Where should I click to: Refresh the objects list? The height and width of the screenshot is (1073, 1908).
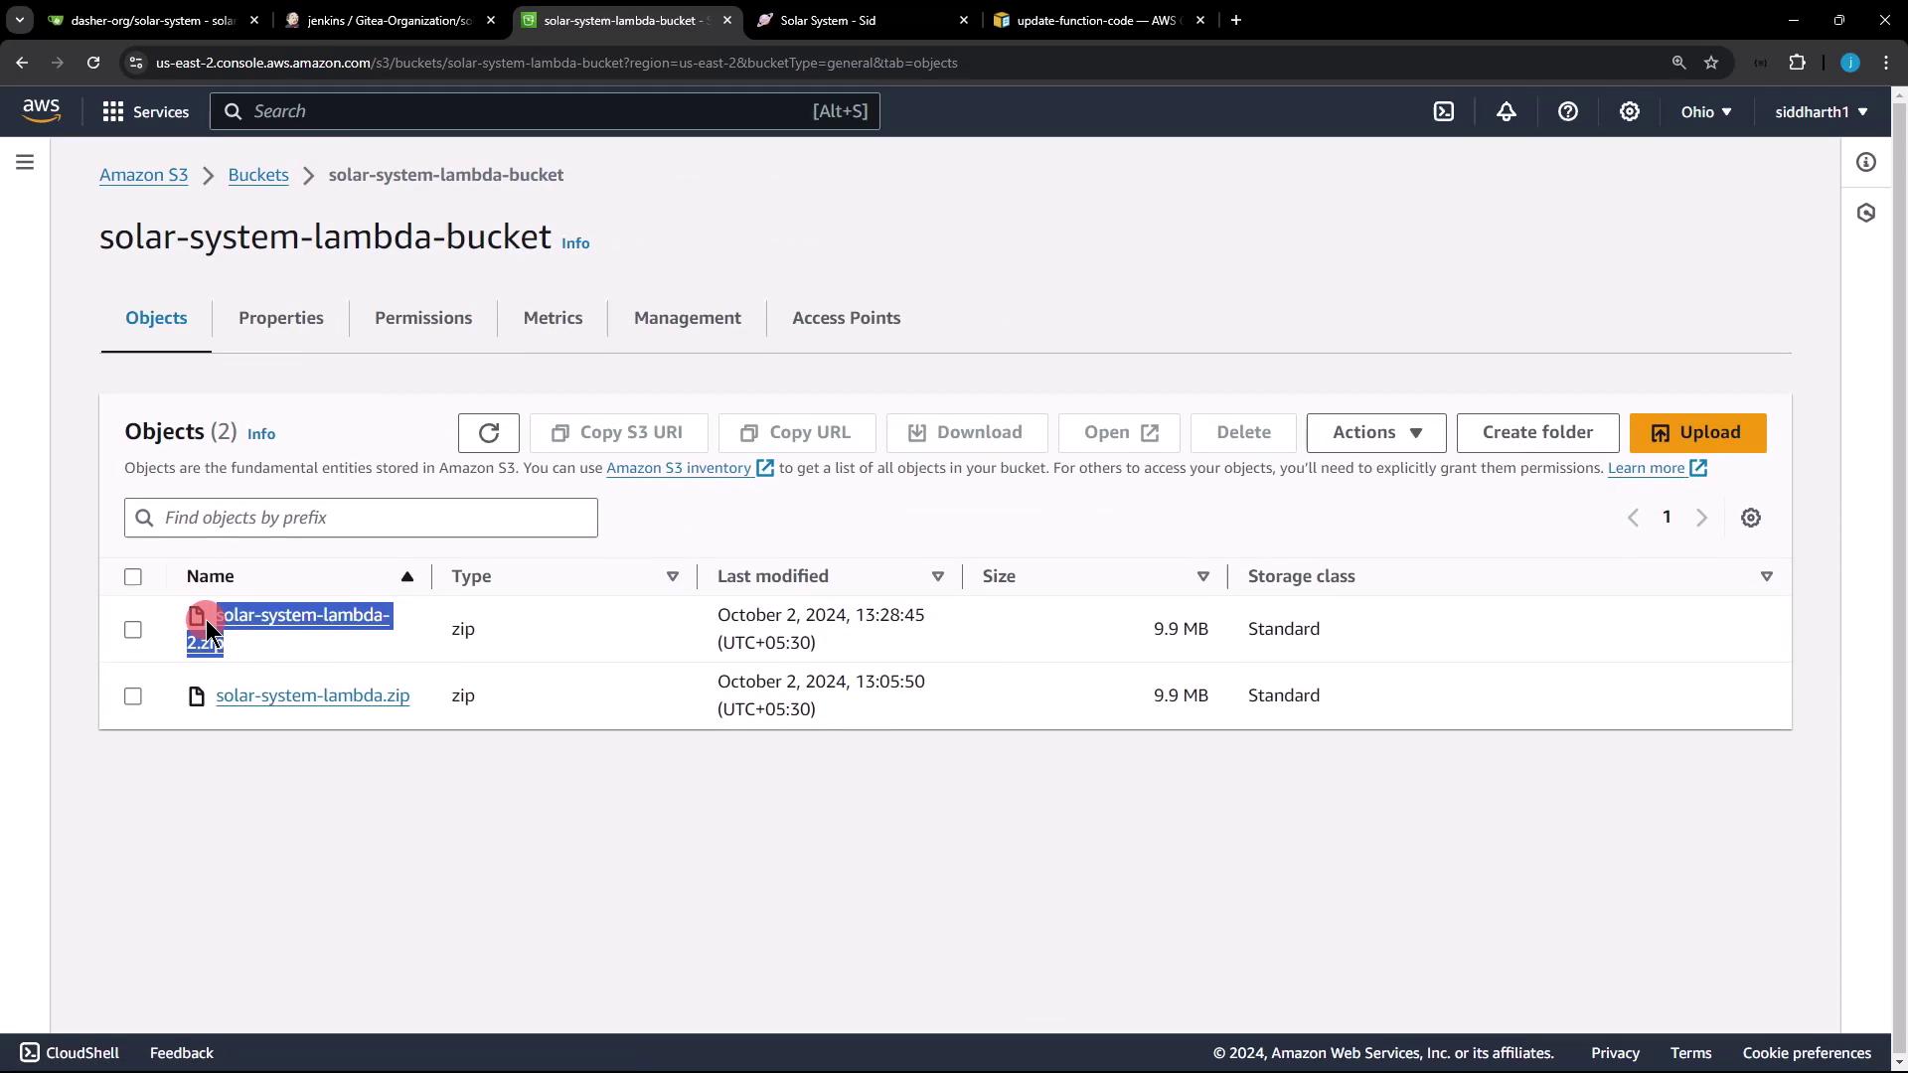488,433
